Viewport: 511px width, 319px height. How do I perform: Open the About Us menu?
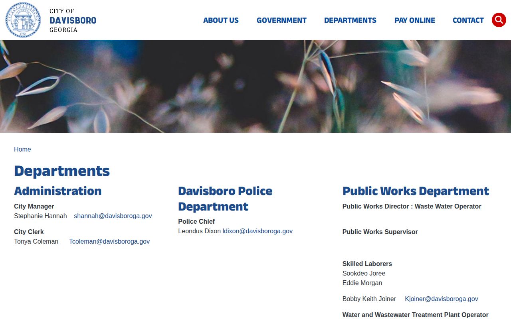(221, 20)
